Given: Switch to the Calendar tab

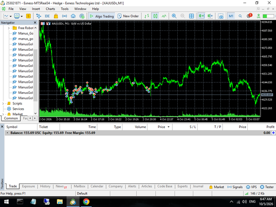Looking at the screenshot, I should (97, 186).
